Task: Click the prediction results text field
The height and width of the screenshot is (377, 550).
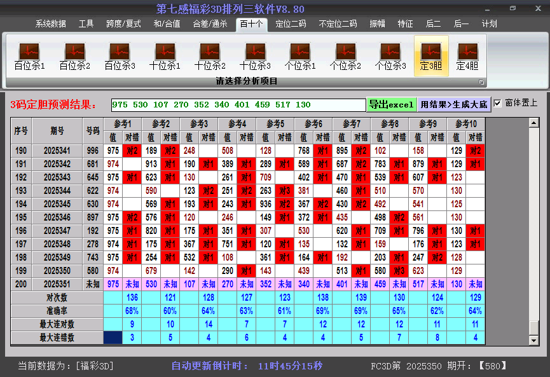Action: pyautogui.click(x=238, y=105)
